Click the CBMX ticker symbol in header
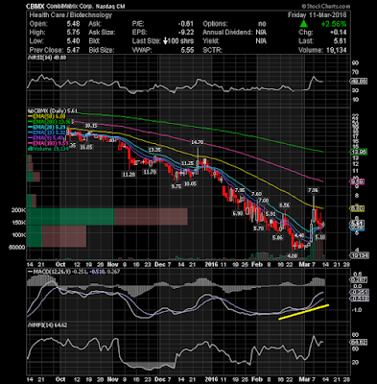Image resolution: width=377 pixels, height=384 pixels. pos(35,7)
